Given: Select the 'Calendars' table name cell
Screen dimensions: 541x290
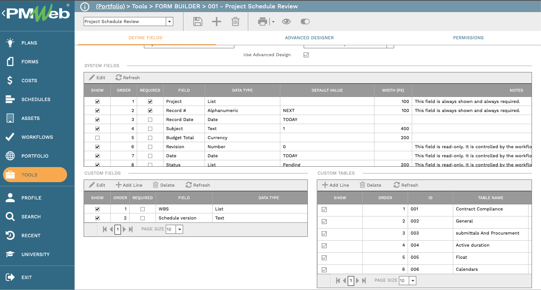Looking at the screenshot, I should pyautogui.click(x=491, y=269).
